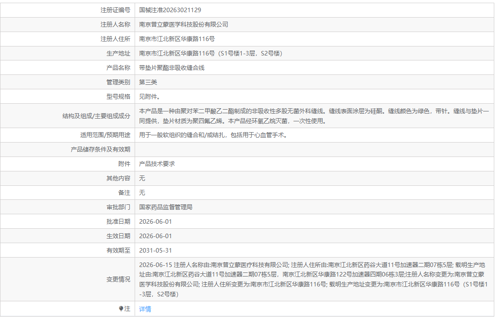Select management class 第三类

click(148, 82)
